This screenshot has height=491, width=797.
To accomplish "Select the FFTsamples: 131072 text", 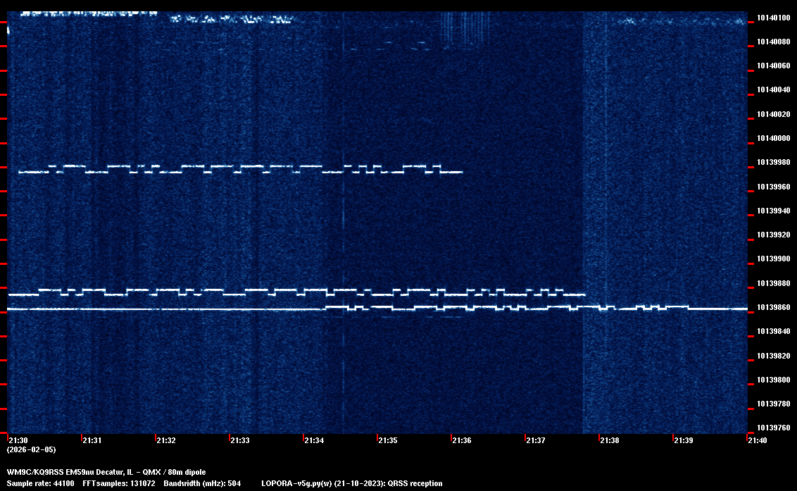I will pyautogui.click(x=119, y=483).
